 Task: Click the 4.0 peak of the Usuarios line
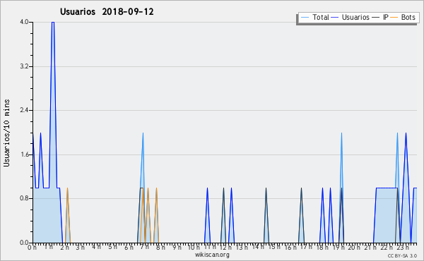click(x=53, y=23)
